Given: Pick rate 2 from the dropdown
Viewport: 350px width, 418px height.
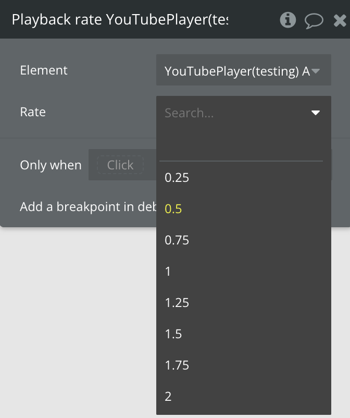Looking at the screenshot, I should (168, 397).
